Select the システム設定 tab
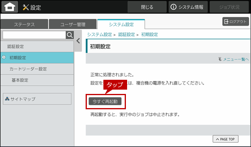Viewport: 251px width, 147px height. coord(121,24)
